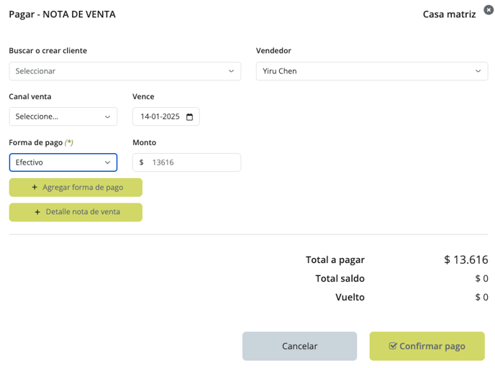Click the checkmark icon on Confirmar pago

point(392,346)
